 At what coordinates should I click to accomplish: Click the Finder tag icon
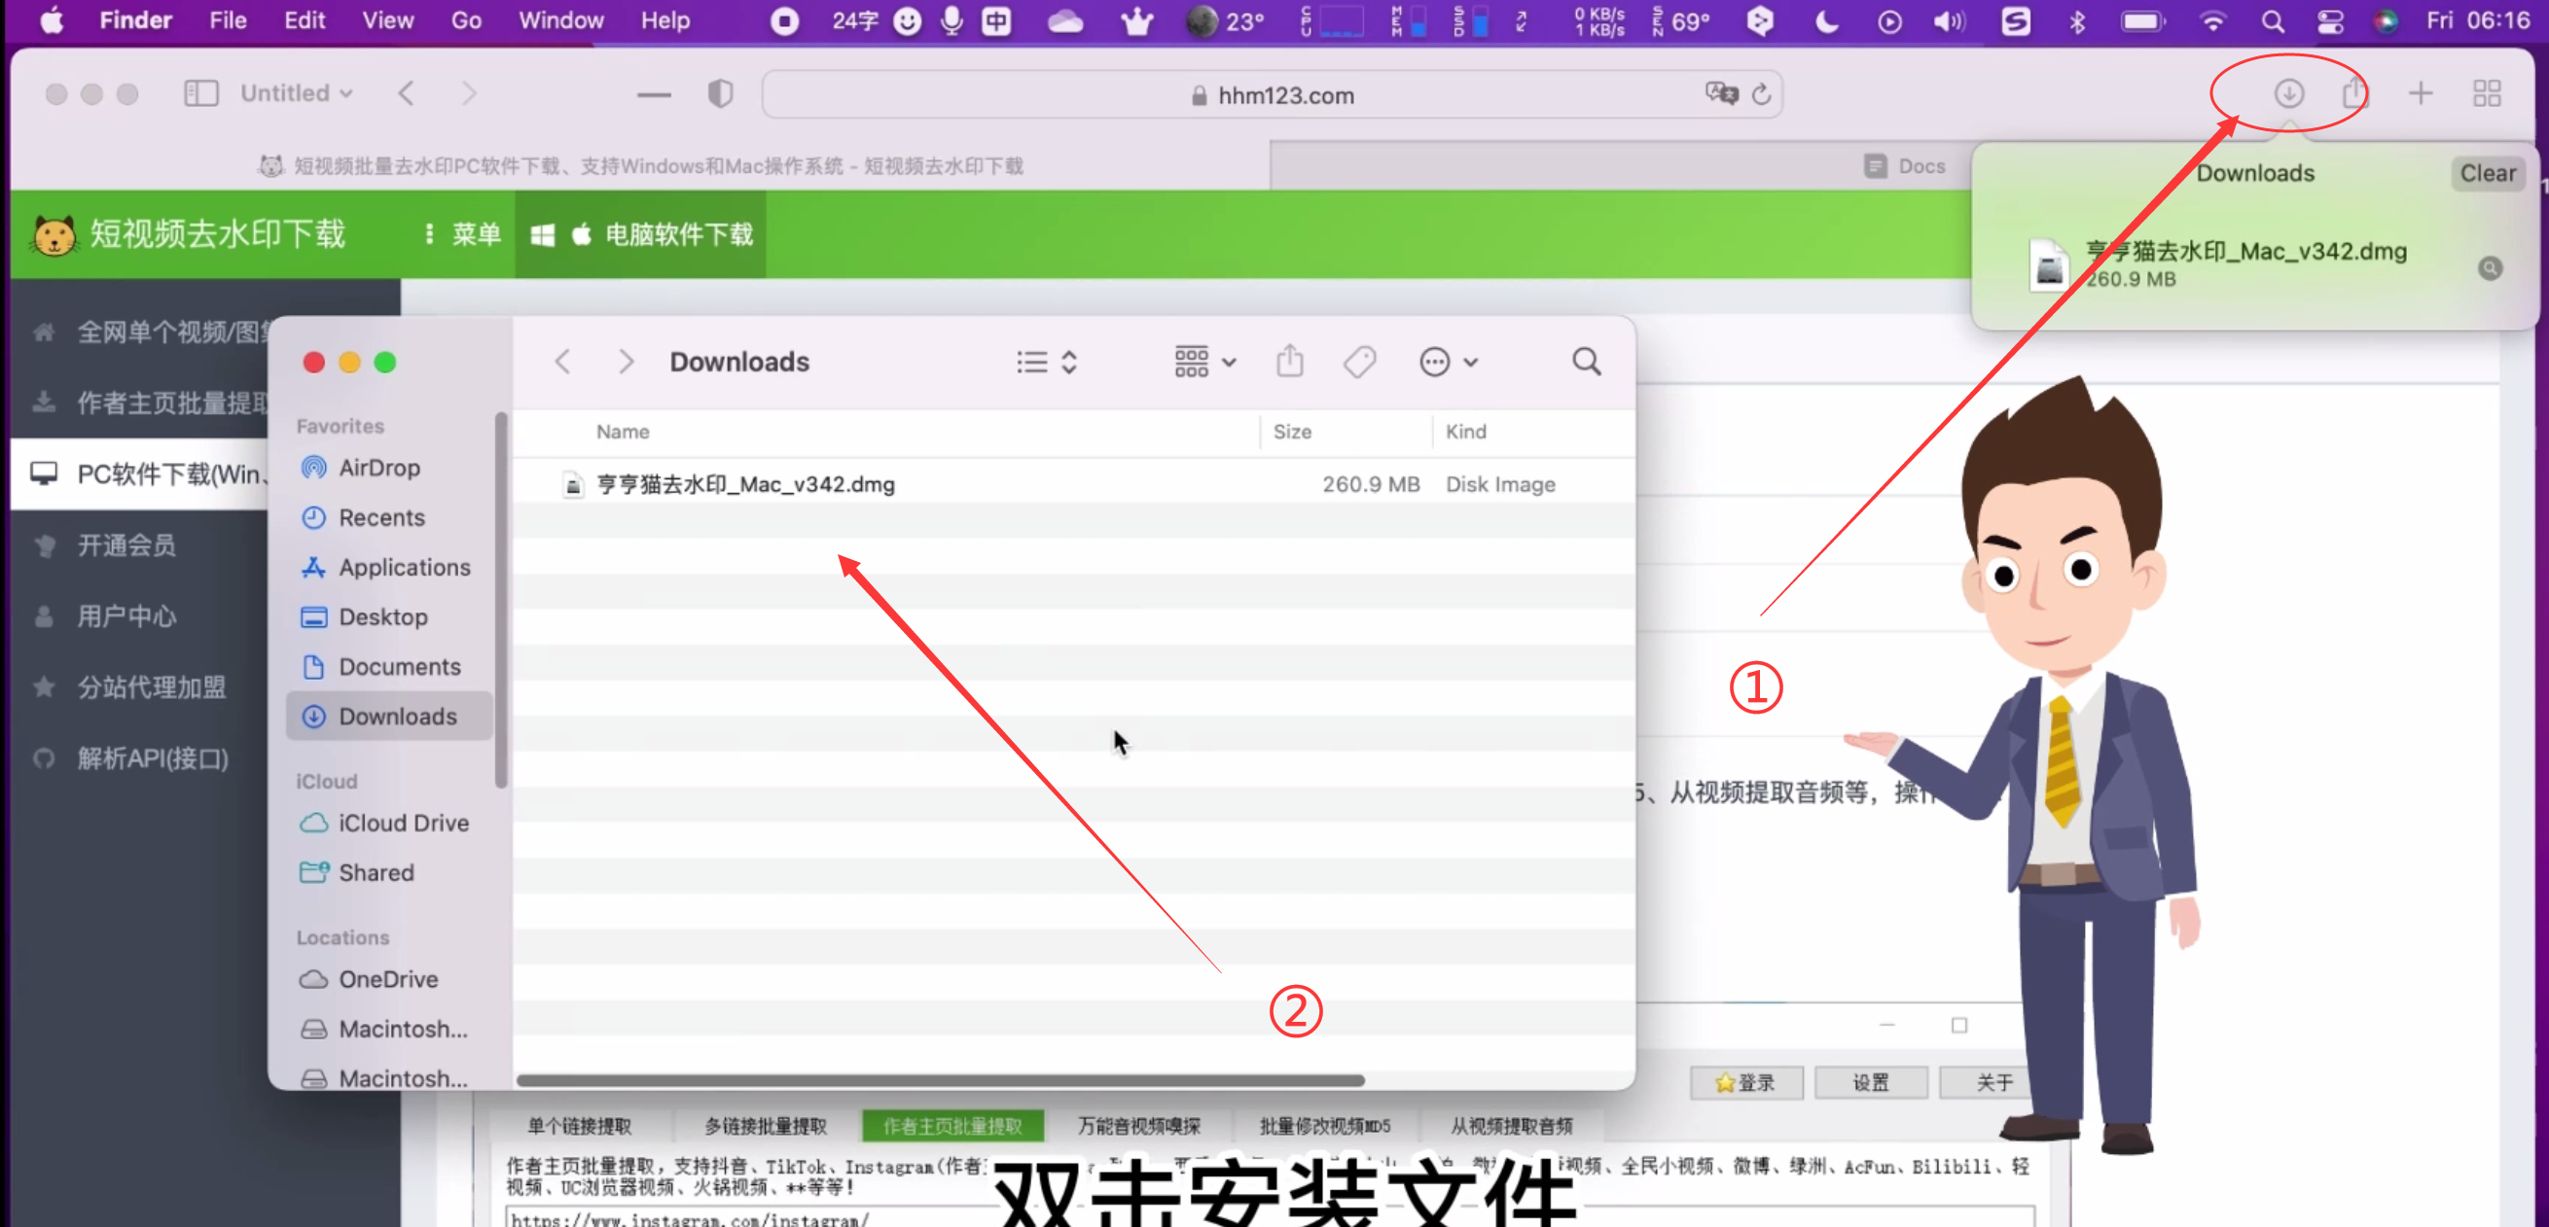(x=1359, y=362)
